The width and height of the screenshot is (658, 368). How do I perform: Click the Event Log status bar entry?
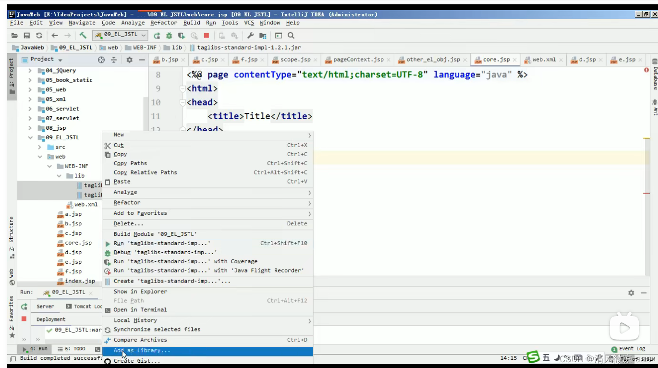click(628, 349)
